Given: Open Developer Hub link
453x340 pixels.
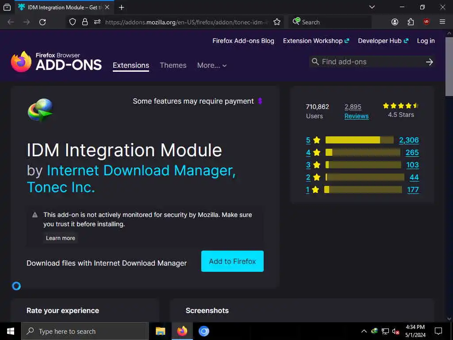Looking at the screenshot, I should point(383,41).
